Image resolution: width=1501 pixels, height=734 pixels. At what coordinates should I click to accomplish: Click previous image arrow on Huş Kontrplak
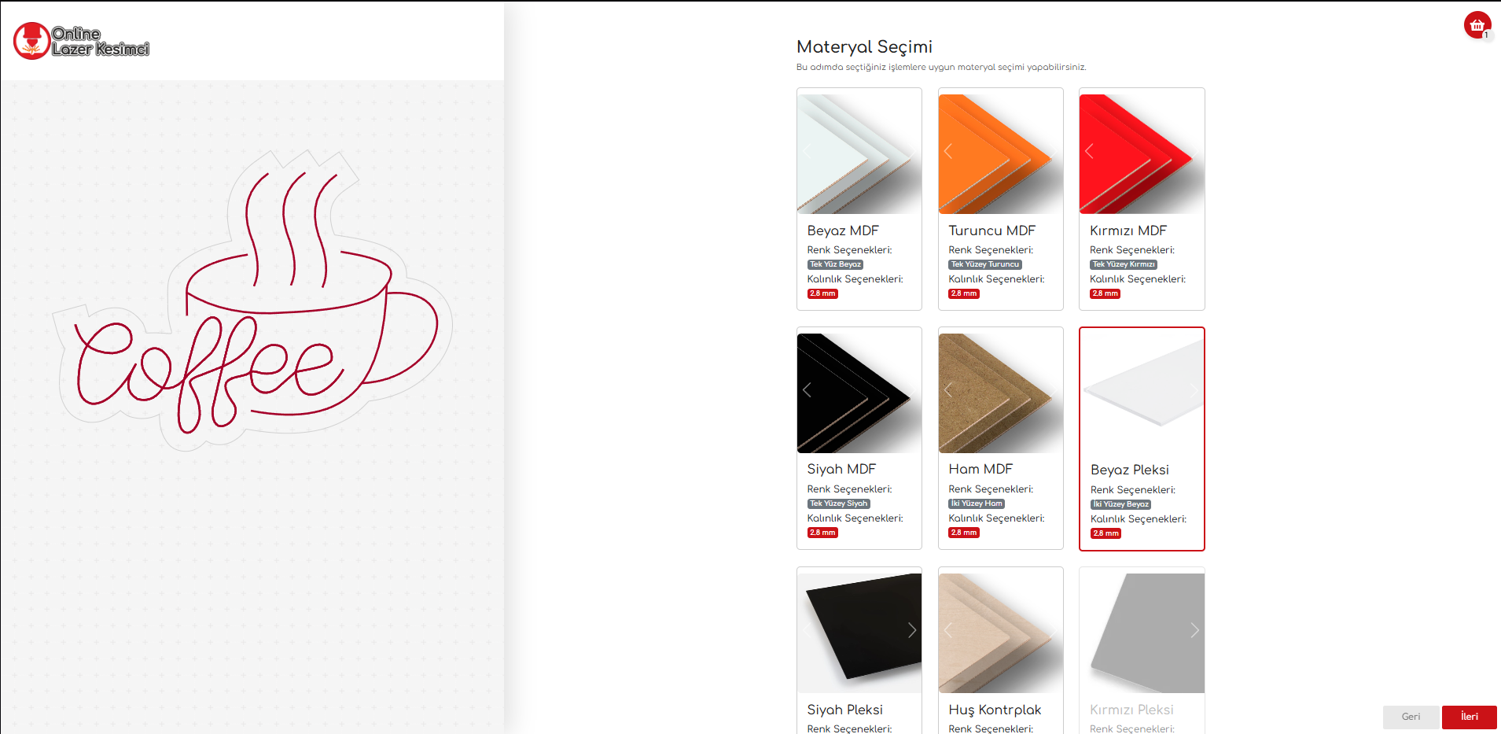[x=948, y=630]
